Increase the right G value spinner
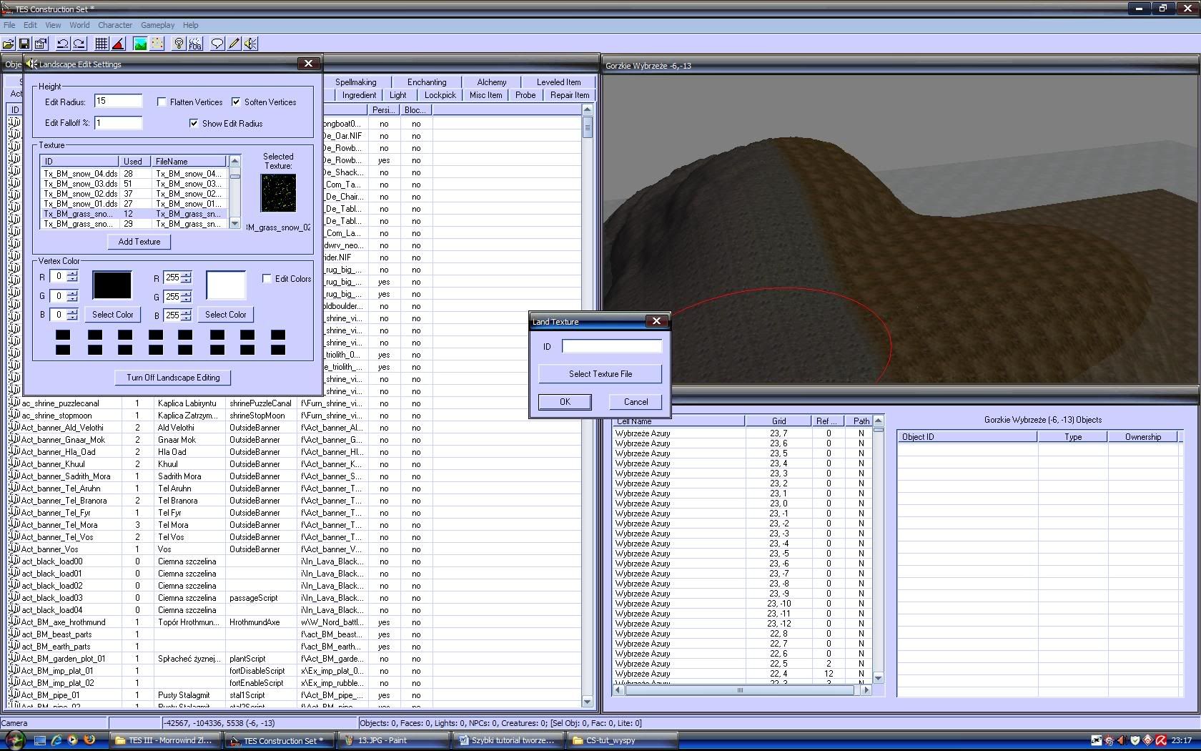The image size is (1201, 751). click(187, 293)
